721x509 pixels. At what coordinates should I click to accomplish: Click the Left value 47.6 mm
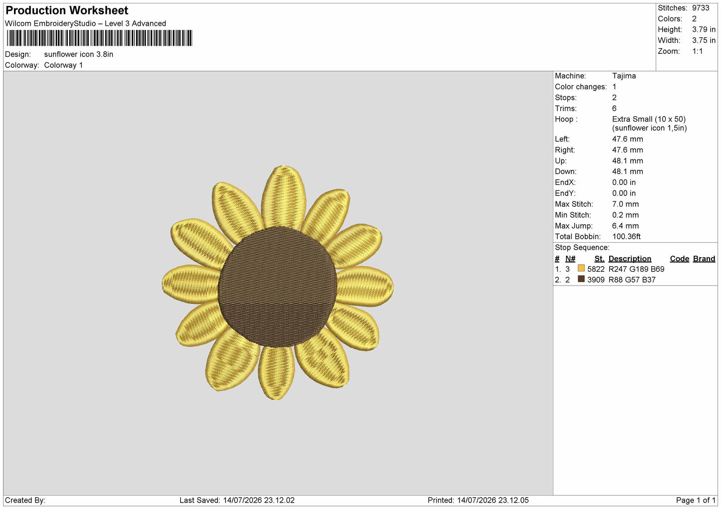tap(628, 139)
